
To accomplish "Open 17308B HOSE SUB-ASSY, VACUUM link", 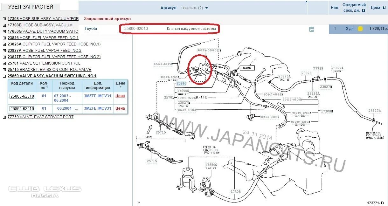I will pyautogui.click(x=40, y=25).
